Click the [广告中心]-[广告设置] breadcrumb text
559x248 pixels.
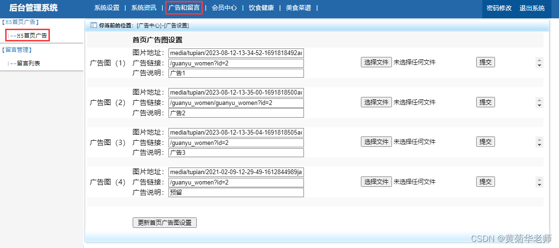tap(162, 25)
